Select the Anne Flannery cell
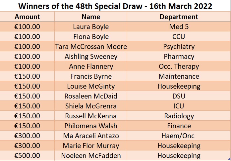The width and height of the screenshot is (231, 161). pos(91,66)
